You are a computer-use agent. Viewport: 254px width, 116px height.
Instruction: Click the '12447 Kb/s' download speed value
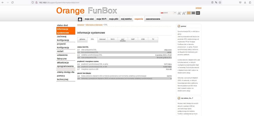click(167, 67)
